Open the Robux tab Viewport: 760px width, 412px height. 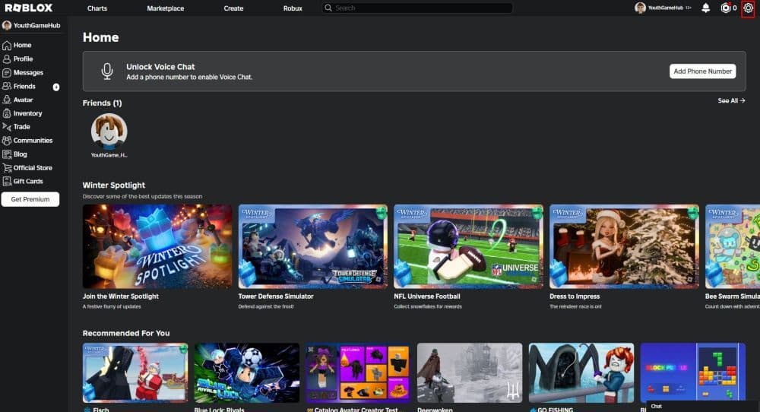pyautogui.click(x=293, y=8)
